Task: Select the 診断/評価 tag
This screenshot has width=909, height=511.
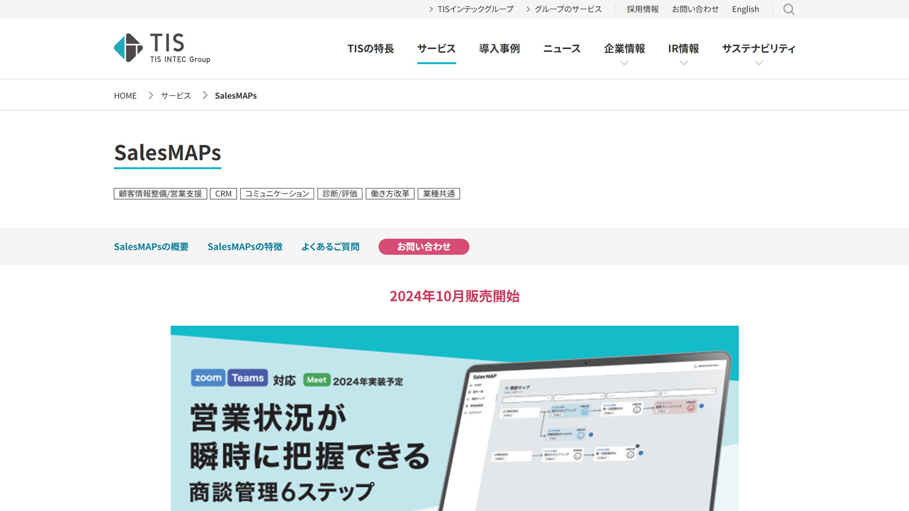Action: click(340, 194)
